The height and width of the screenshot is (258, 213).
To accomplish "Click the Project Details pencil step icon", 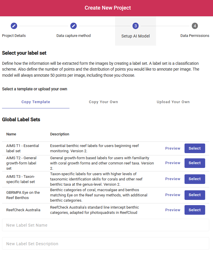I will point(14,26).
